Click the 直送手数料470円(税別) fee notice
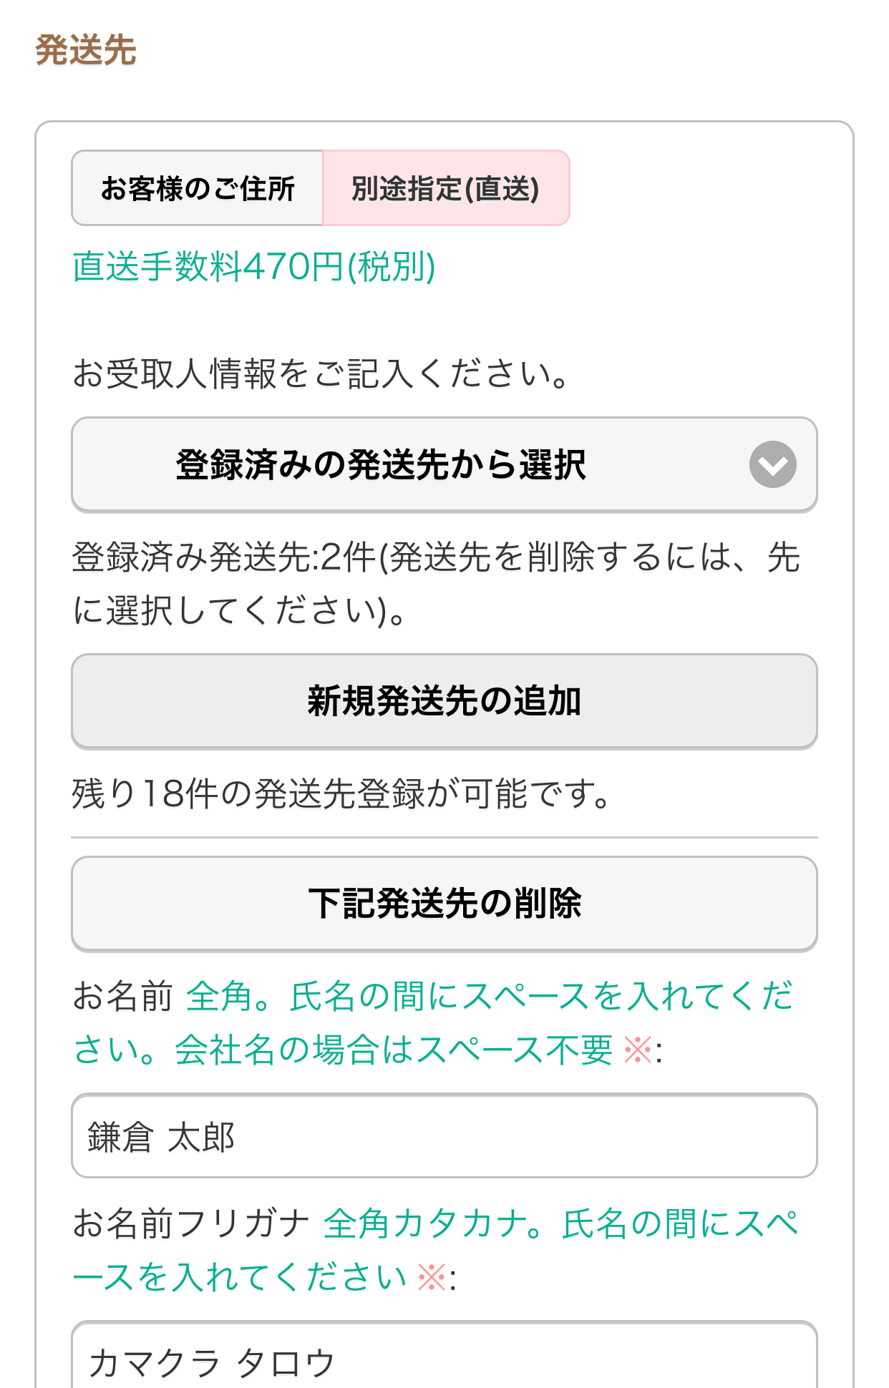The height and width of the screenshot is (1388, 889). click(x=254, y=267)
